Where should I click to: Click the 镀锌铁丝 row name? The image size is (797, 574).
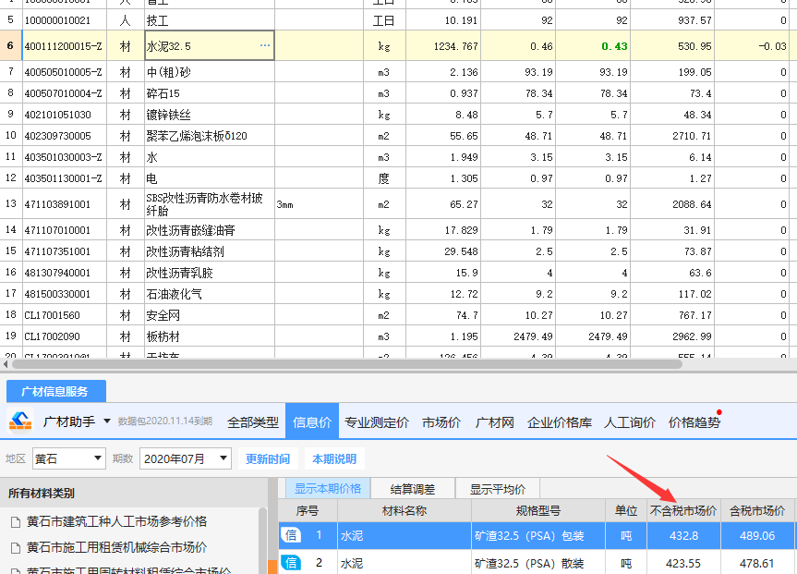click(169, 115)
